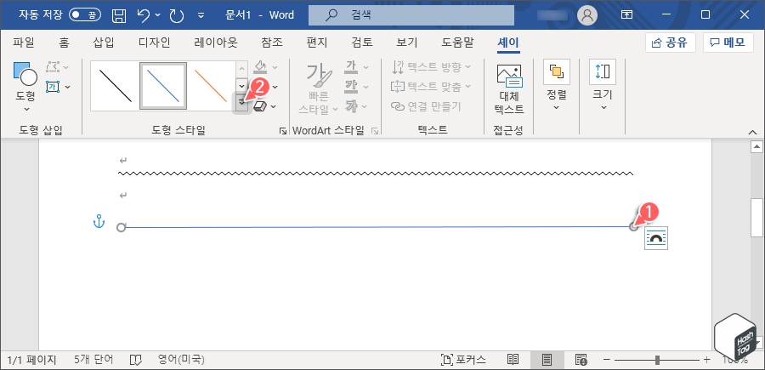Open the Shape Outline dropdown arrow
Screen dimensions: 765x370
275,88
